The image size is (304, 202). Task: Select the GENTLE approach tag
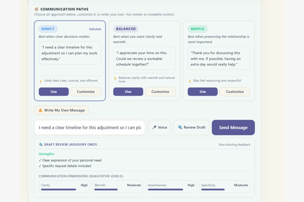[197, 29]
